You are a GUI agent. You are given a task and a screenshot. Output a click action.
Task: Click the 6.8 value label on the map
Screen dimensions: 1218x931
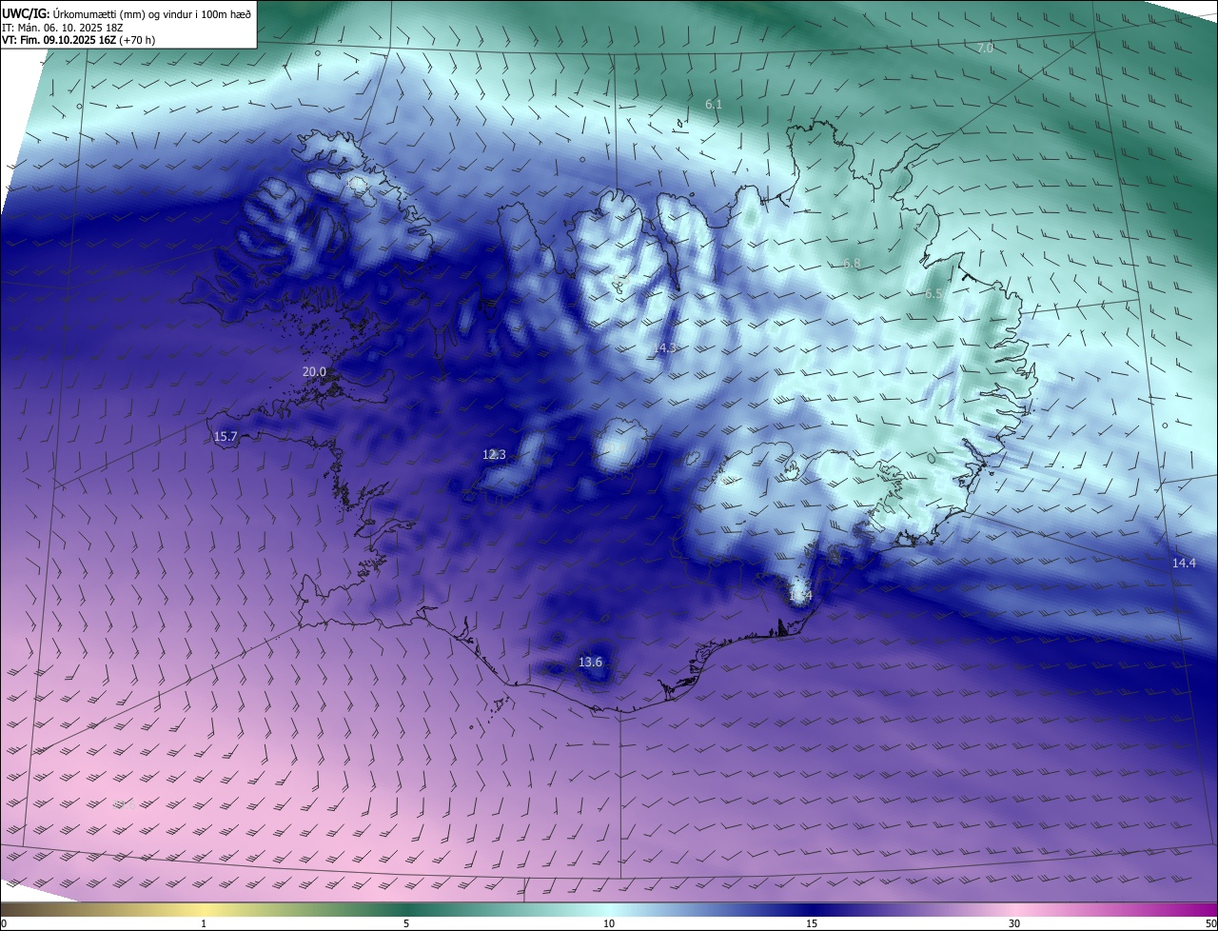pos(852,264)
